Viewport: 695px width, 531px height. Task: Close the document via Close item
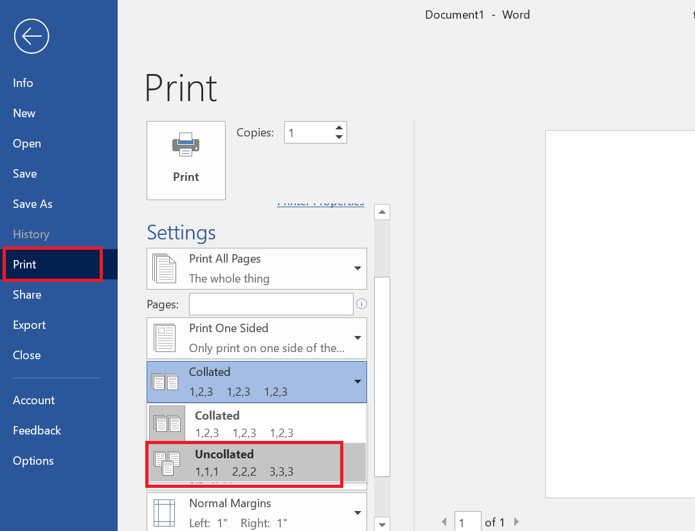tap(26, 355)
